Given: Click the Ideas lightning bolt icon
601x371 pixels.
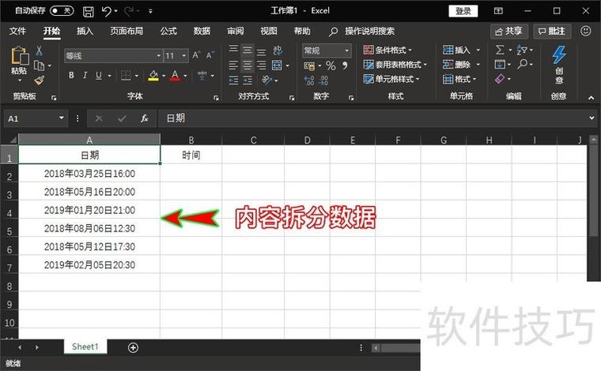Looking at the screenshot, I should tap(559, 54).
